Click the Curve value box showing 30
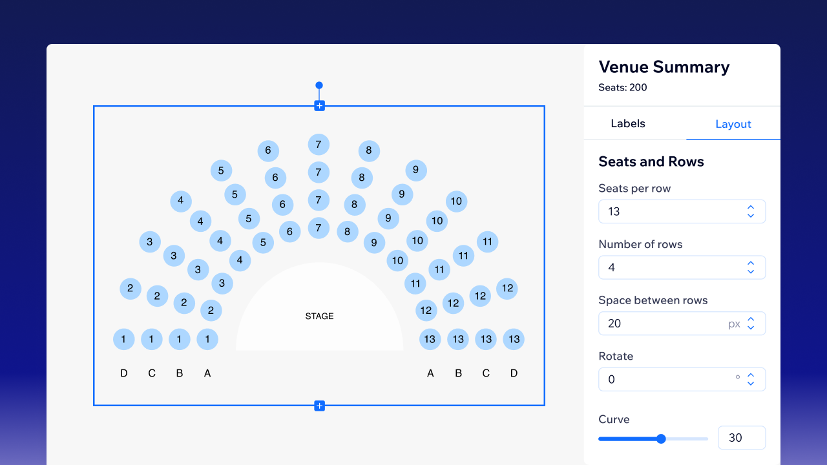The width and height of the screenshot is (827, 465). (x=742, y=437)
